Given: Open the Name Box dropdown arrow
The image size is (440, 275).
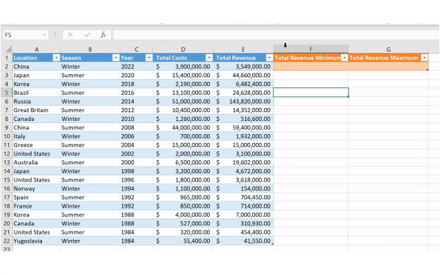Looking at the screenshot, I should click(x=44, y=35).
